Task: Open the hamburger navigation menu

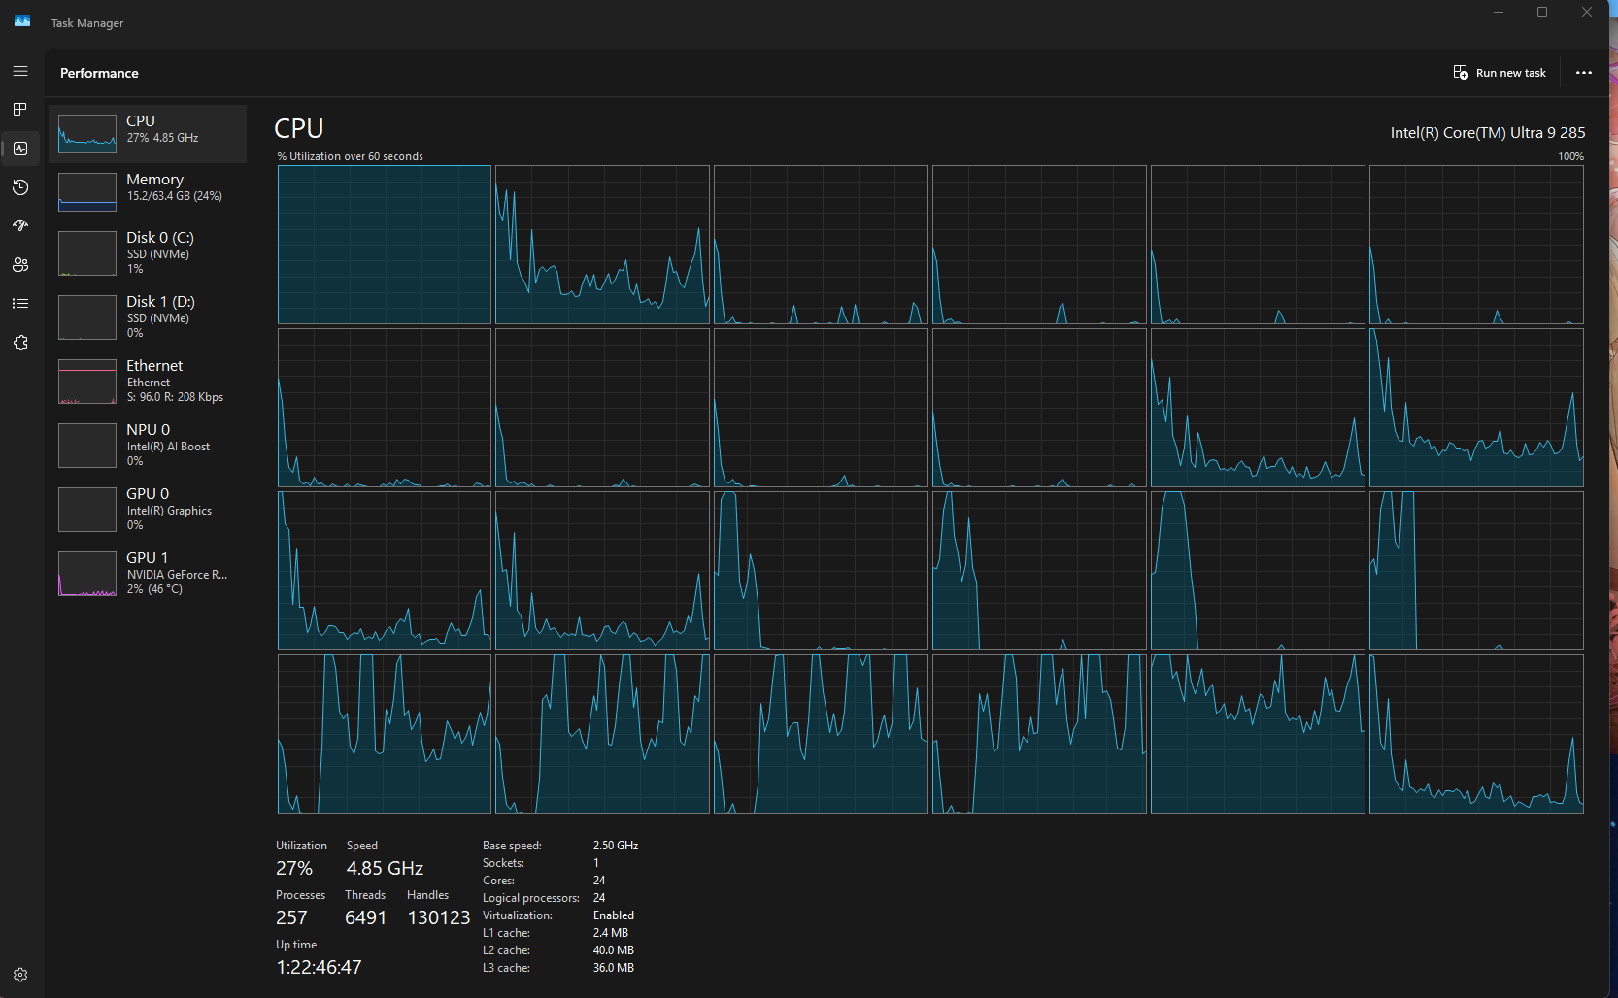Action: point(20,71)
